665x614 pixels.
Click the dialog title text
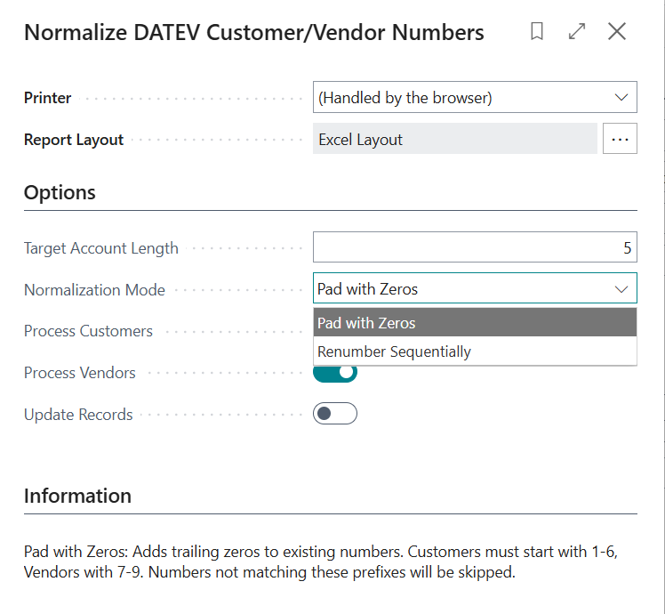tap(254, 33)
